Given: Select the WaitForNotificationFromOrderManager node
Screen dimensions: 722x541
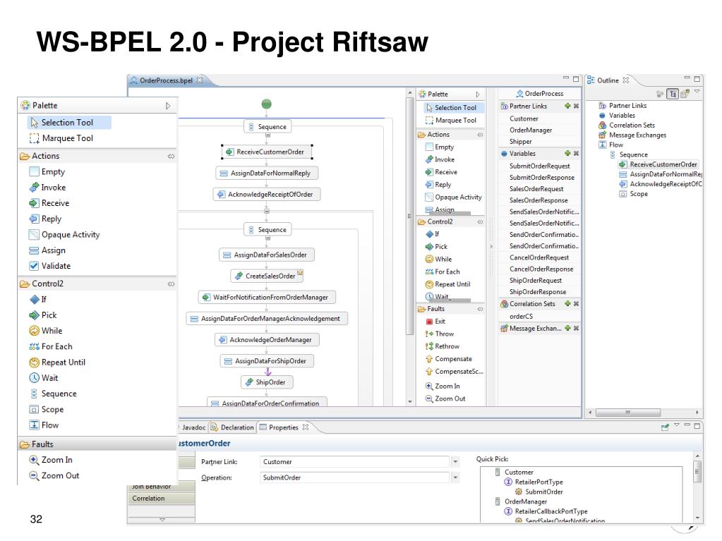Looking at the screenshot, I should [x=267, y=297].
